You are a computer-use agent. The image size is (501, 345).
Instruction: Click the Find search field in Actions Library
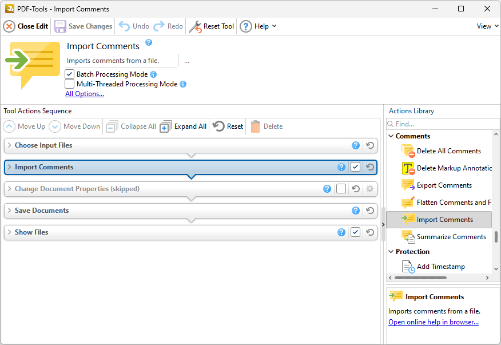tap(443, 124)
